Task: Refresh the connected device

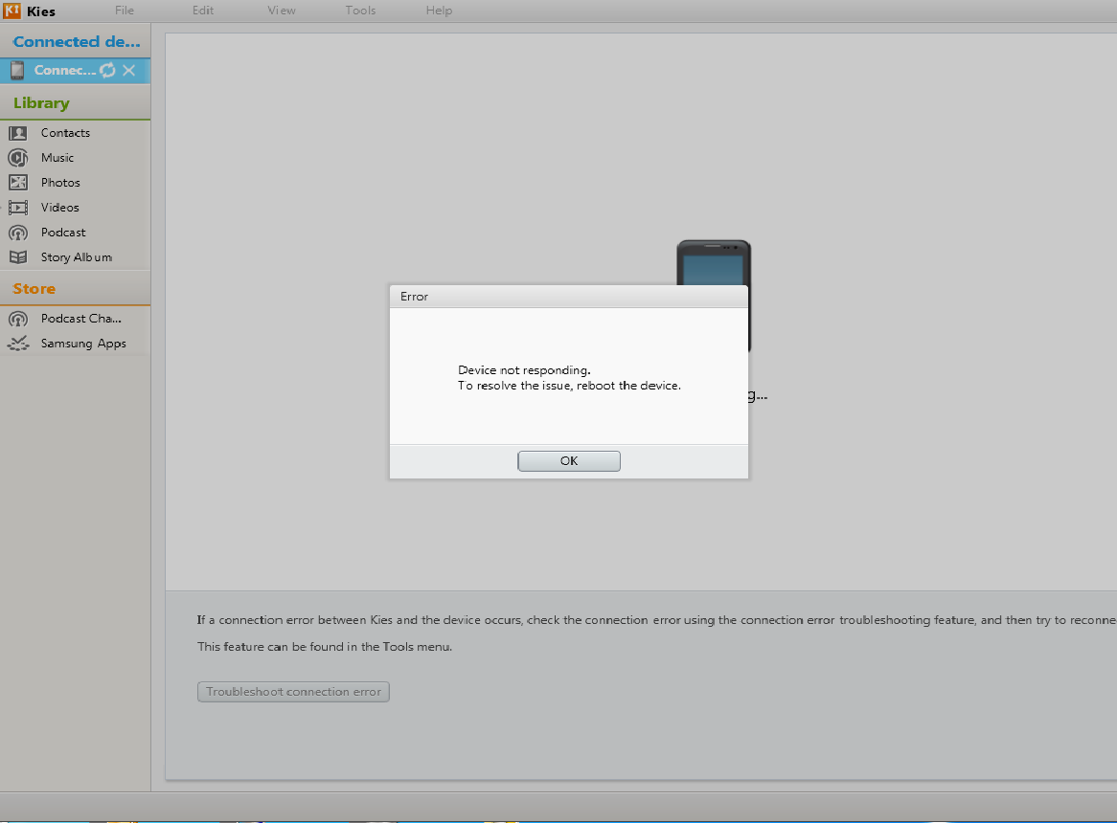Action: (x=107, y=71)
